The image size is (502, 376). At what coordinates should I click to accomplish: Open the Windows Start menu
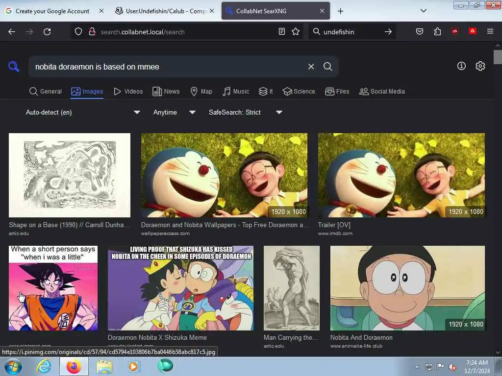(x=13, y=366)
